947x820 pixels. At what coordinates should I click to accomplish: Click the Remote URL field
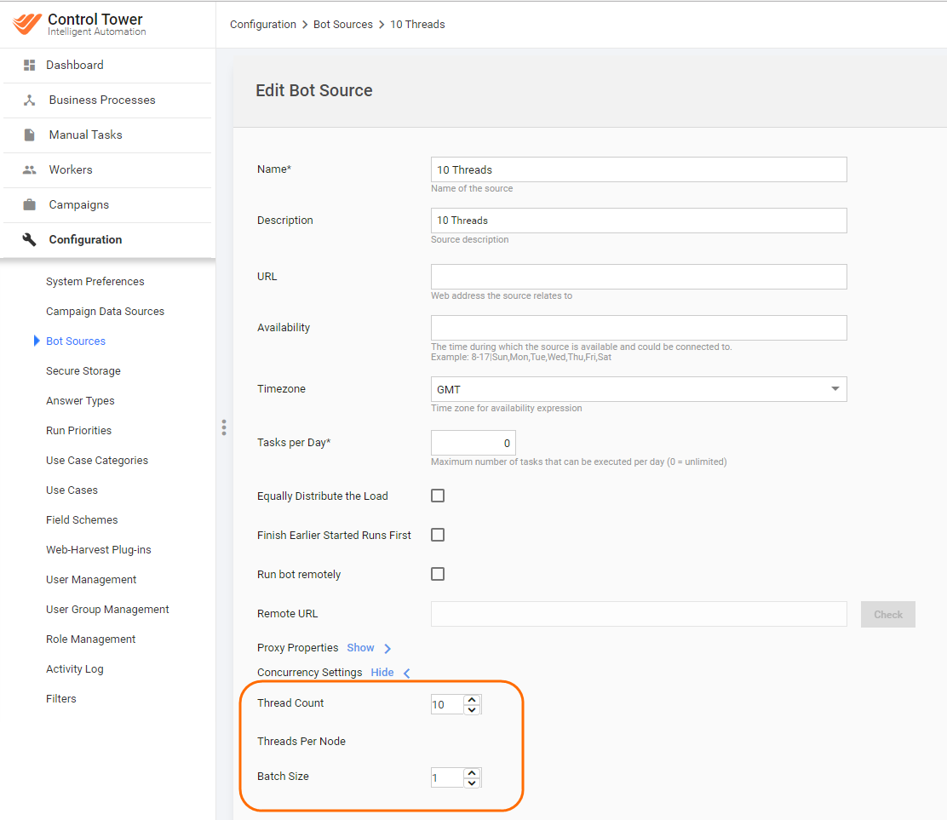pos(639,614)
